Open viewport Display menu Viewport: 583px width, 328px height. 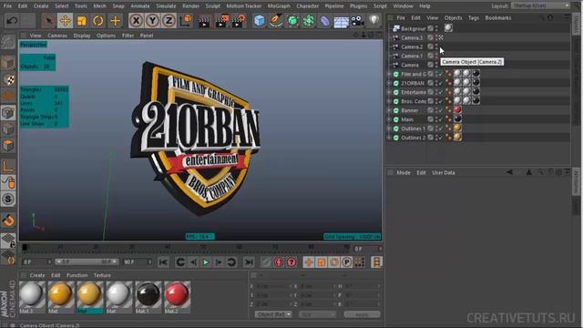[82, 36]
